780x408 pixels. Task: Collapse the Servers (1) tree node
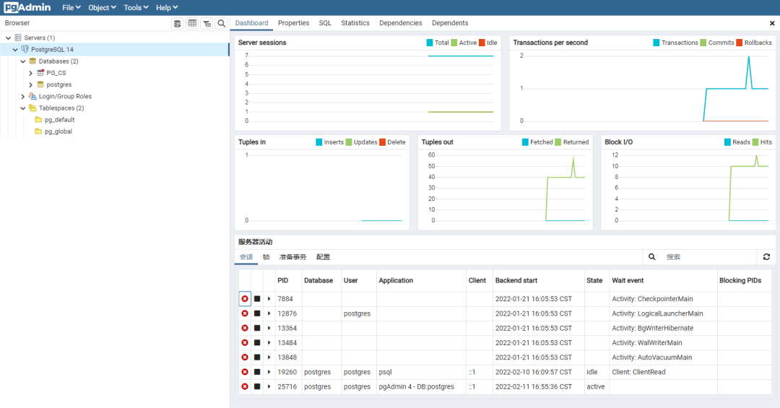9,38
